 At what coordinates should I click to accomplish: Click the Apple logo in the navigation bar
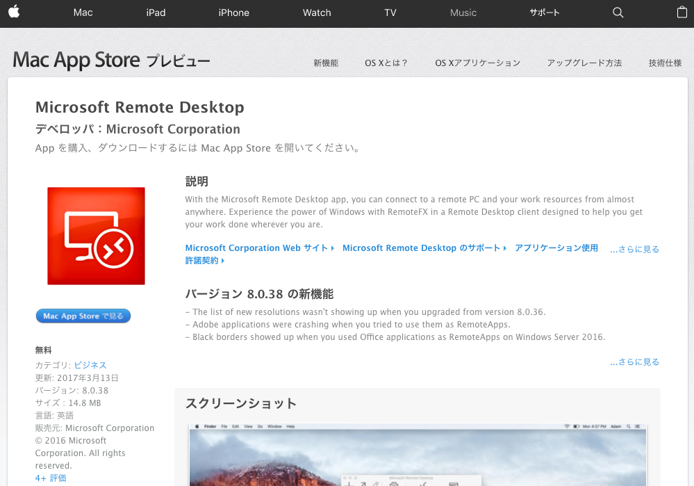(14, 12)
